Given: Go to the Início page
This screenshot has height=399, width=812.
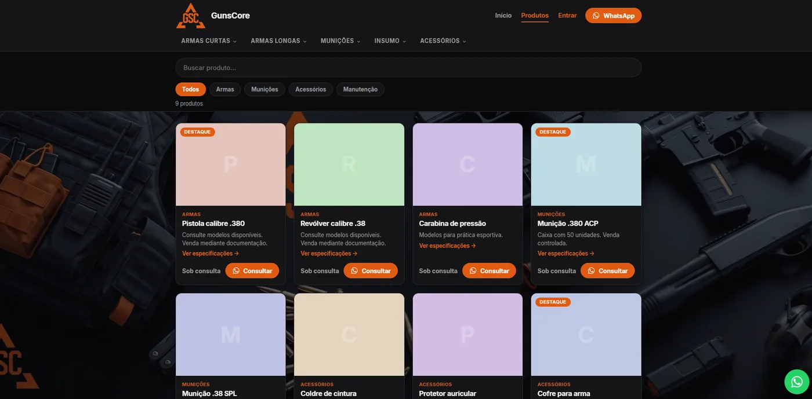Looking at the screenshot, I should (503, 16).
